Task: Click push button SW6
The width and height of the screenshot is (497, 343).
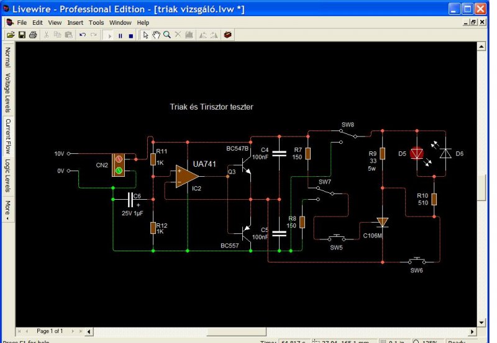Action: pyautogui.click(x=417, y=261)
